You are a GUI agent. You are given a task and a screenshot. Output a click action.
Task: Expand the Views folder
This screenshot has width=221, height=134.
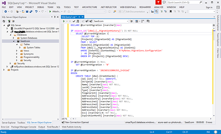pos(17,50)
